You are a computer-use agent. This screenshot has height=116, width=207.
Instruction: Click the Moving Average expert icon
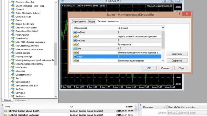tap(13, 57)
